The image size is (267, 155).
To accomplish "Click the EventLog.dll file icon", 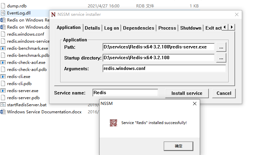I will click(x=3, y=13).
